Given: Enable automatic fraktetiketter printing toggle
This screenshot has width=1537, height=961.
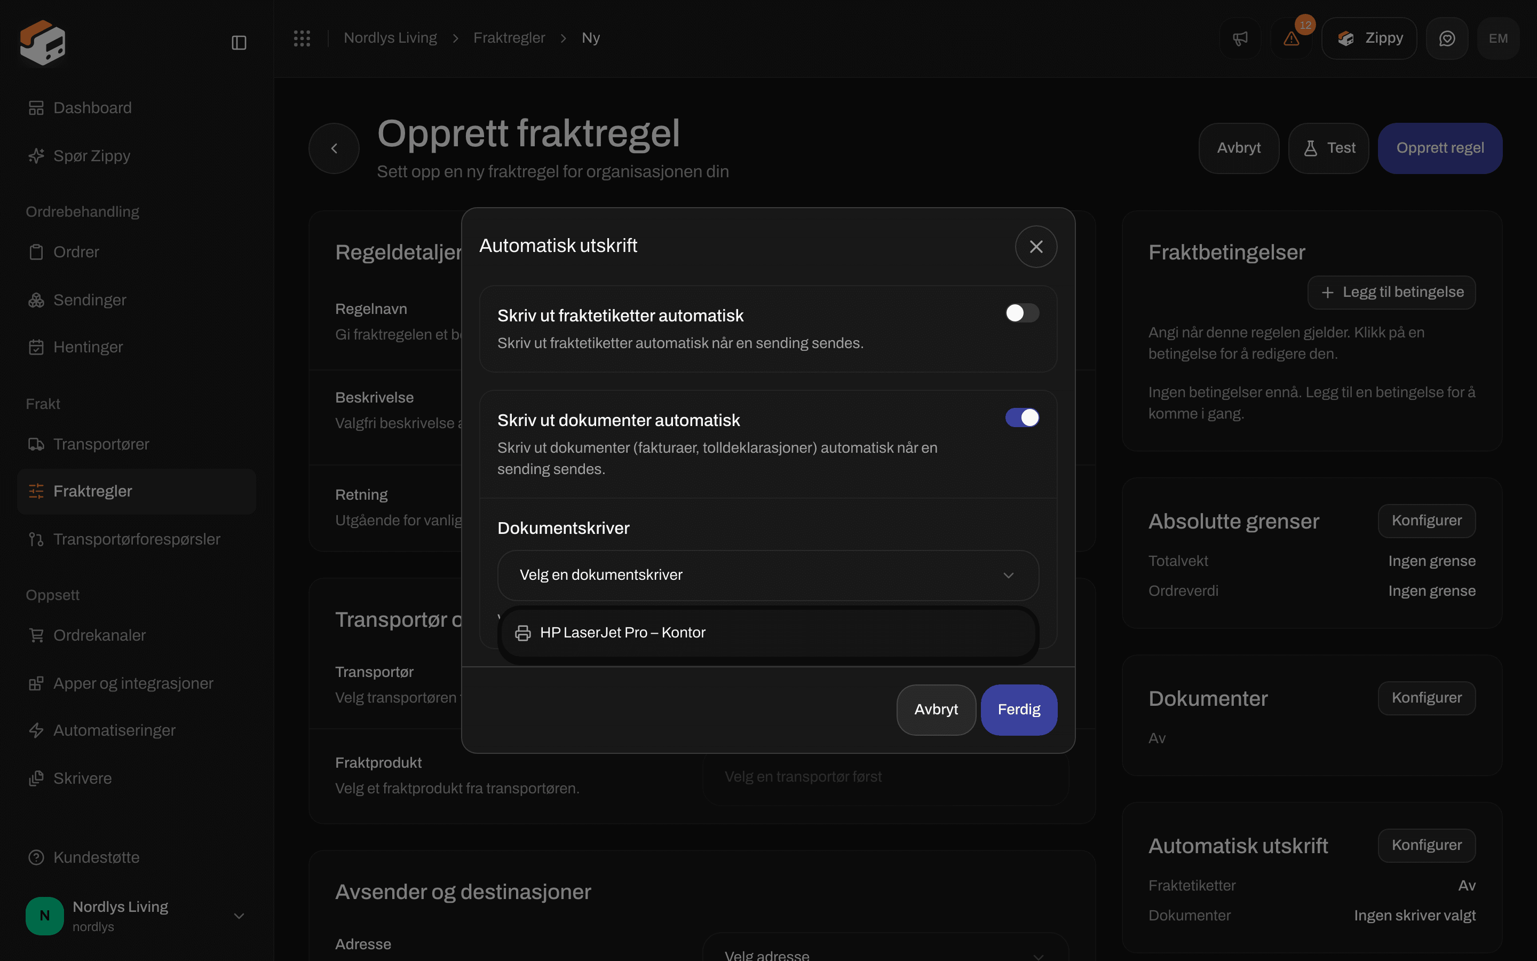Looking at the screenshot, I should click(1022, 313).
